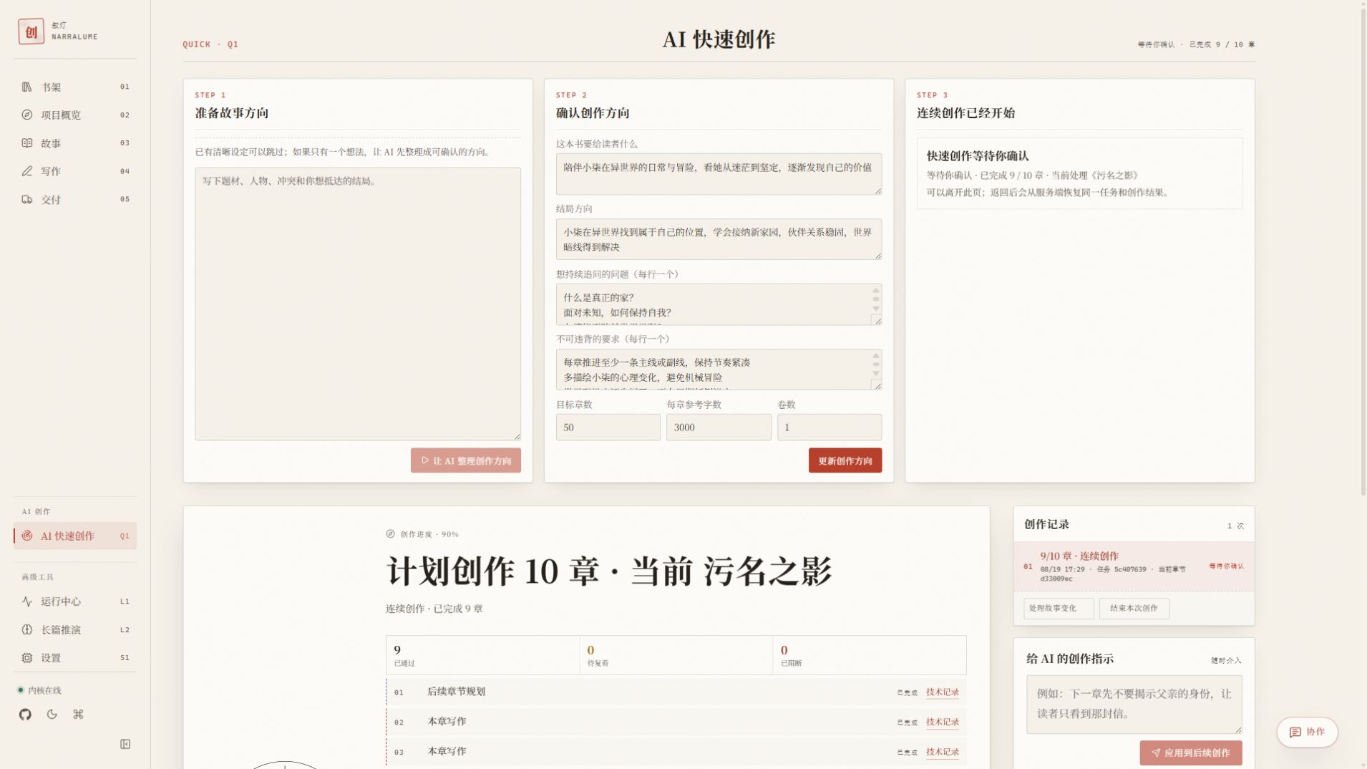1367x769 pixels.
Task: Click the QUICK · Q1 breadcrumb label
Action: (x=210, y=44)
